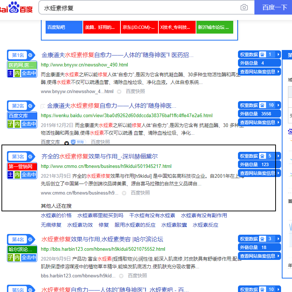Viewport: 292px width, 292px height.
Task: Click the 第一营销网 red site tag
Action: (22, 166)
